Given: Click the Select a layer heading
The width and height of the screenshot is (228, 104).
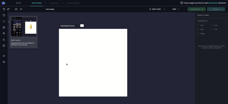Looking at the screenshot, I should coord(203,15).
